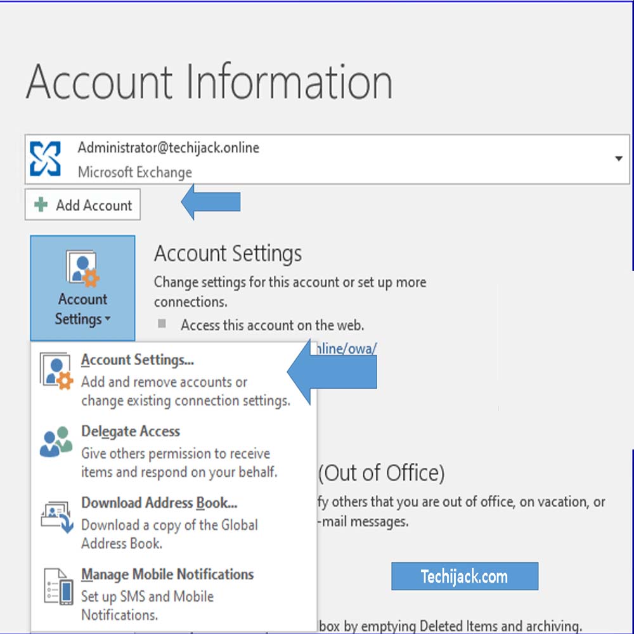Choose 'Manage Mobile Notifications' from the menu

click(x=167, y=574)
